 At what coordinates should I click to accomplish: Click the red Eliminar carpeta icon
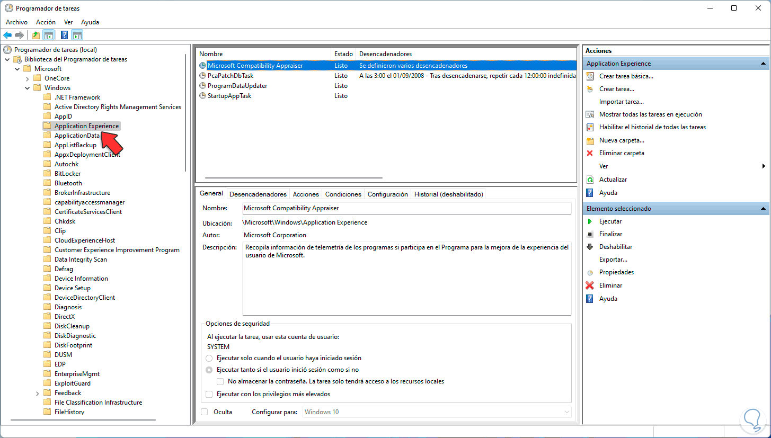coord(590,153)
